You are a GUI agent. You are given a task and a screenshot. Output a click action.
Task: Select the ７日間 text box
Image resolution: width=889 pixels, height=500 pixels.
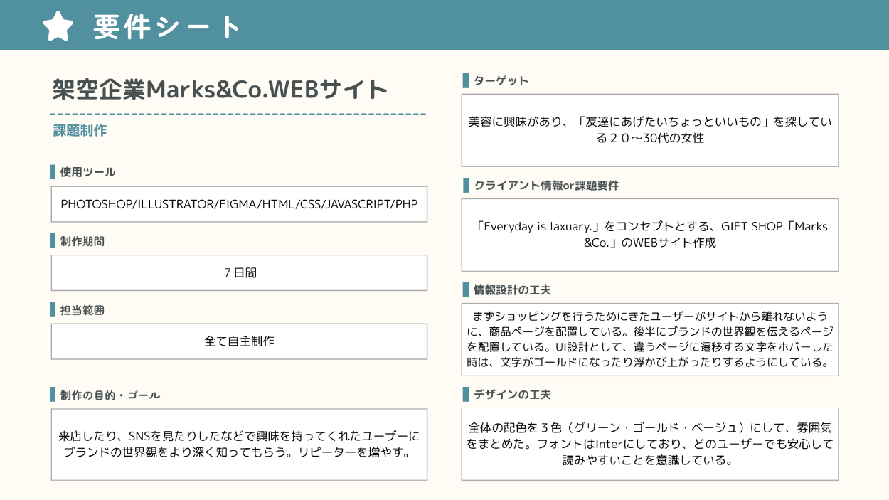[239, 272]
